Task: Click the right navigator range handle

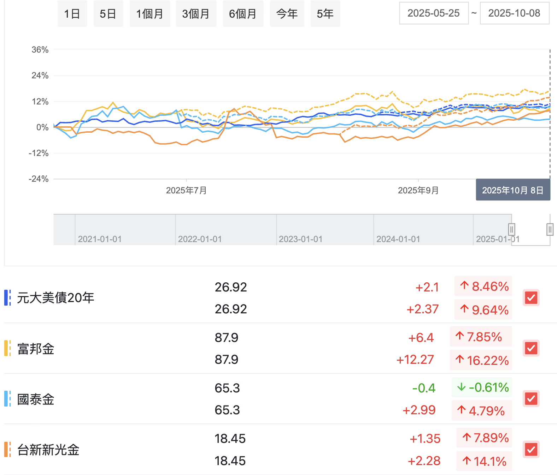Action: pyautogui.click(x=550, y=229)
